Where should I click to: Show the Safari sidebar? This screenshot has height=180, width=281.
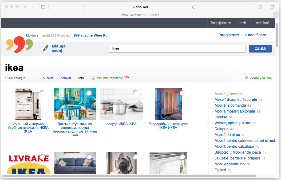tap(43, 7)
